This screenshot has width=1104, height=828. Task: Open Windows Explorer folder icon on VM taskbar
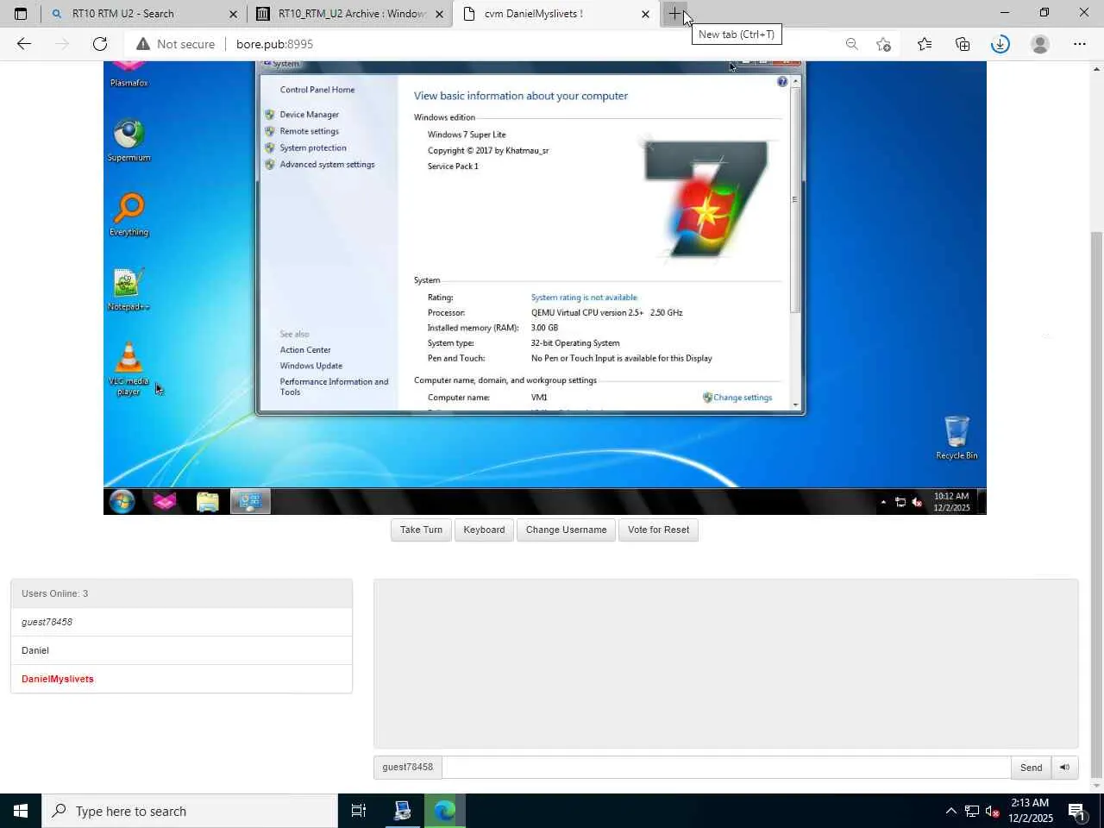tap(207, 501)
